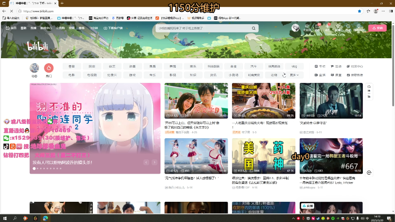Click the 直播 icon link on the right

point(320,75)
